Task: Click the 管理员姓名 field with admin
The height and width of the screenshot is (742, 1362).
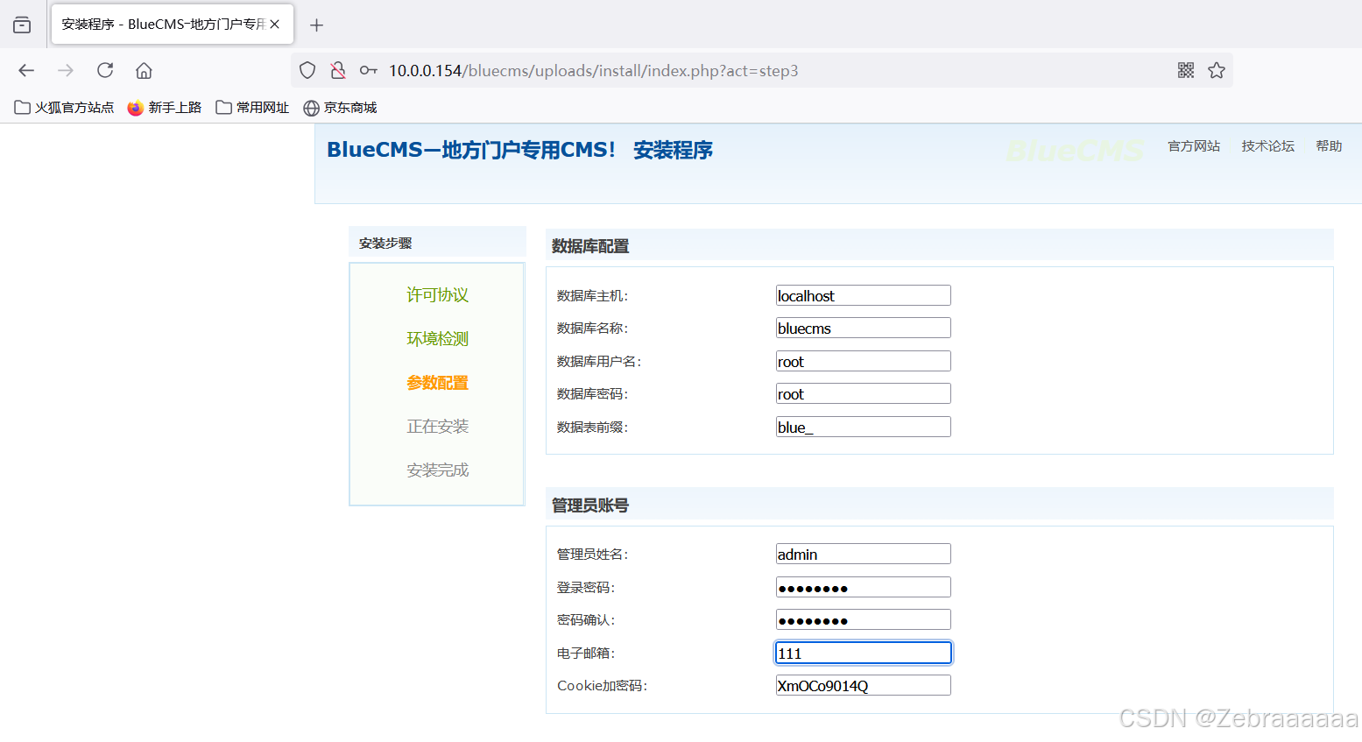Action: pyautogui.click(x=863, y=554)
